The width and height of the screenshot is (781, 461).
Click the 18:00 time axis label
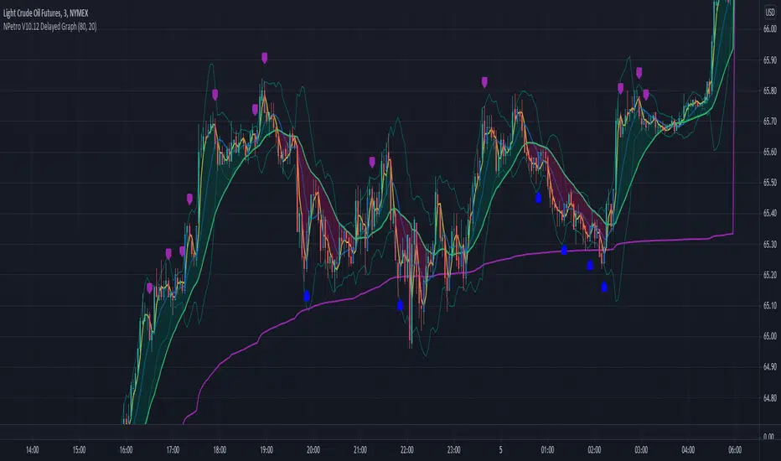[220, 450]
